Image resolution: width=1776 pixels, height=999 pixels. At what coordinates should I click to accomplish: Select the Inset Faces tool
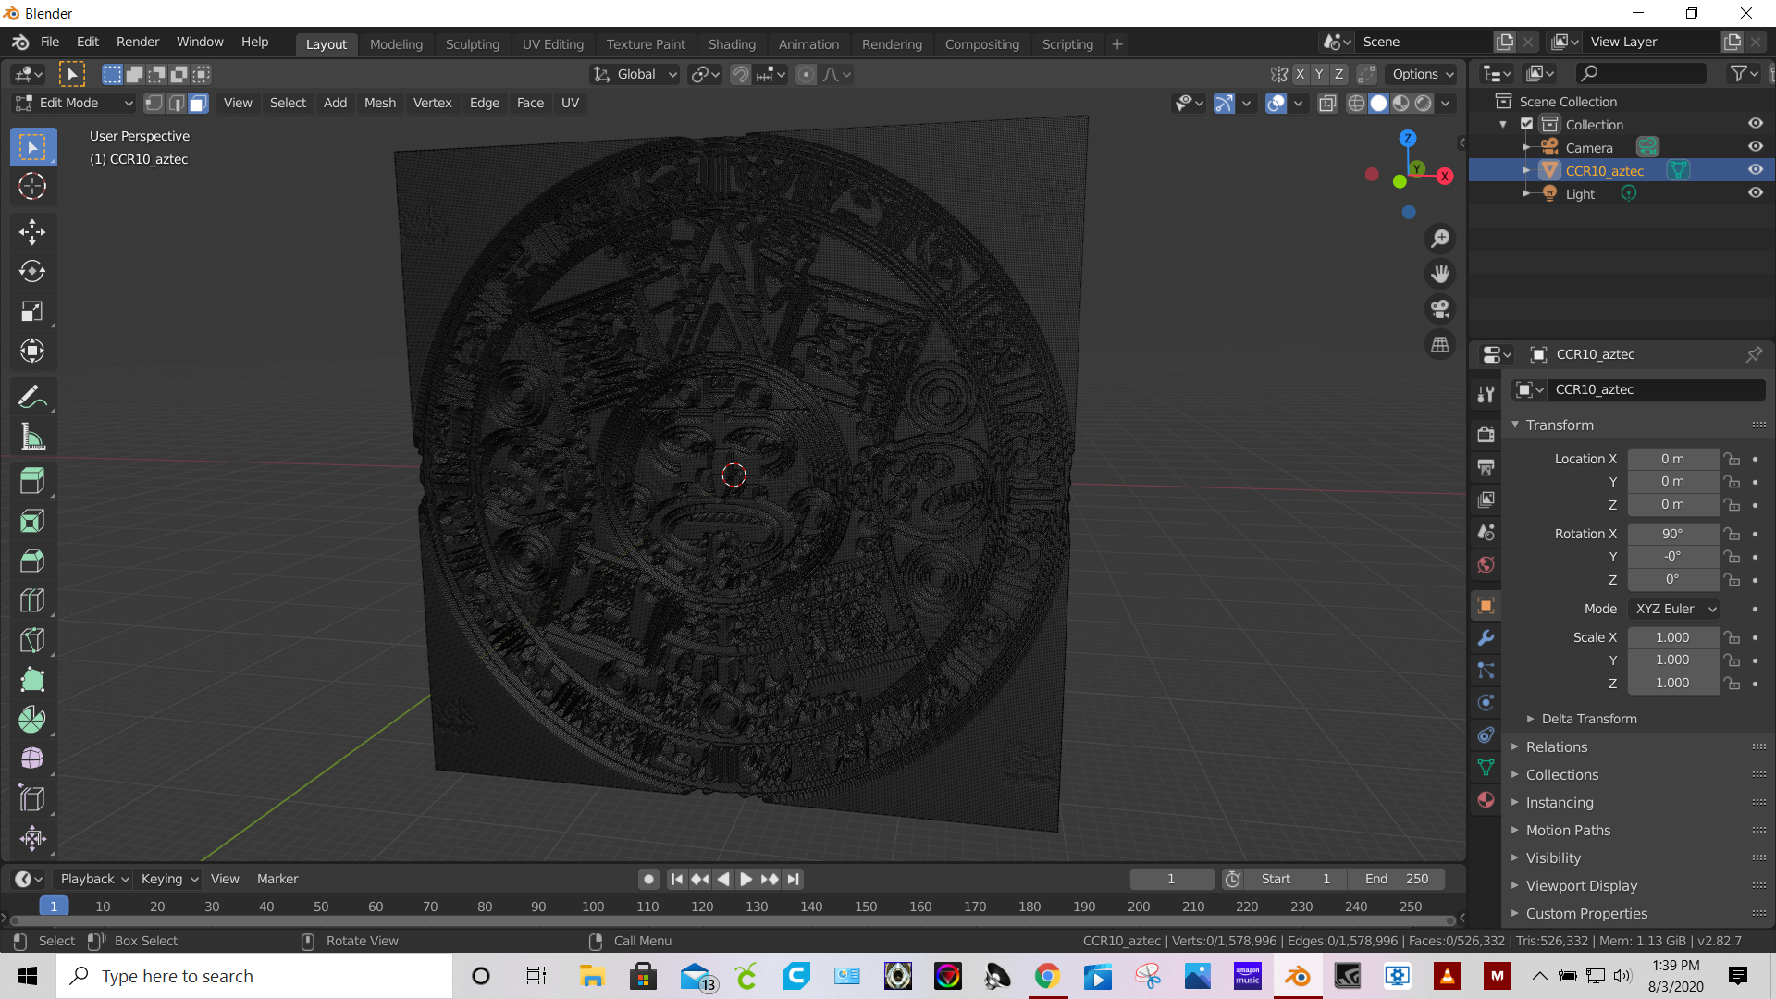(x=32, y=521)
